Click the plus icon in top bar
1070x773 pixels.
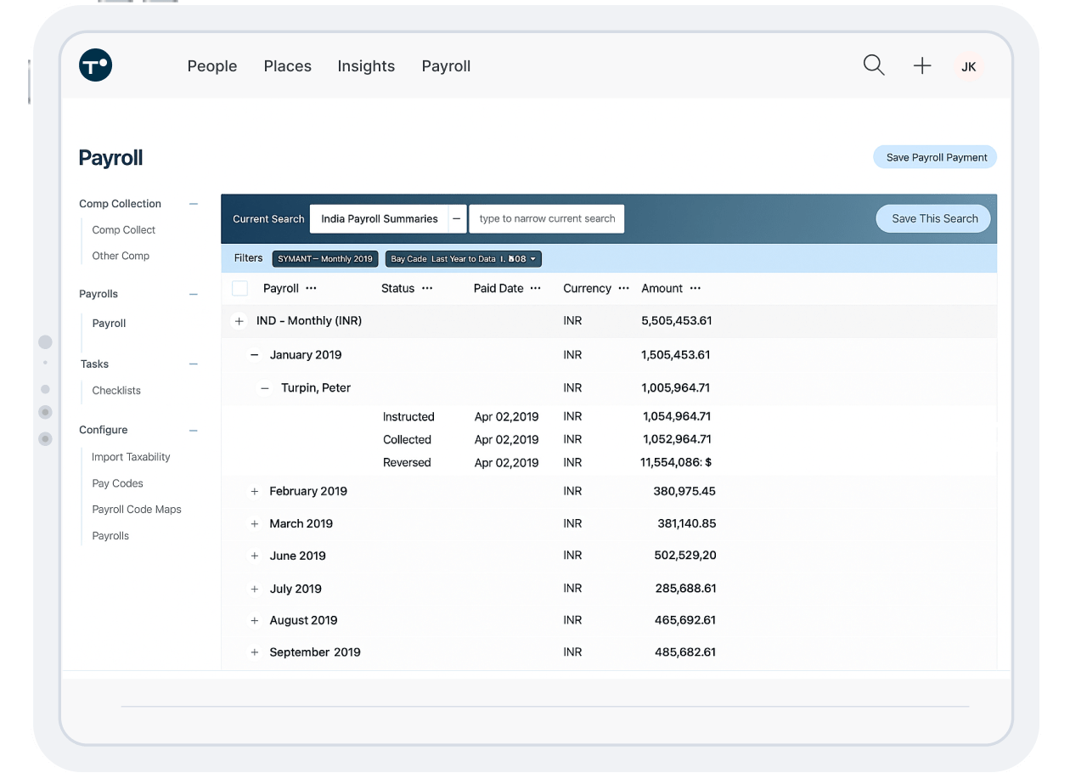pos(922,66)
